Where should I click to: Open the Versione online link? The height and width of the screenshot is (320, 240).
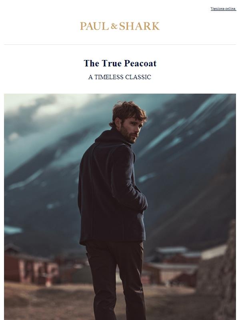click(x=223, y=9)
